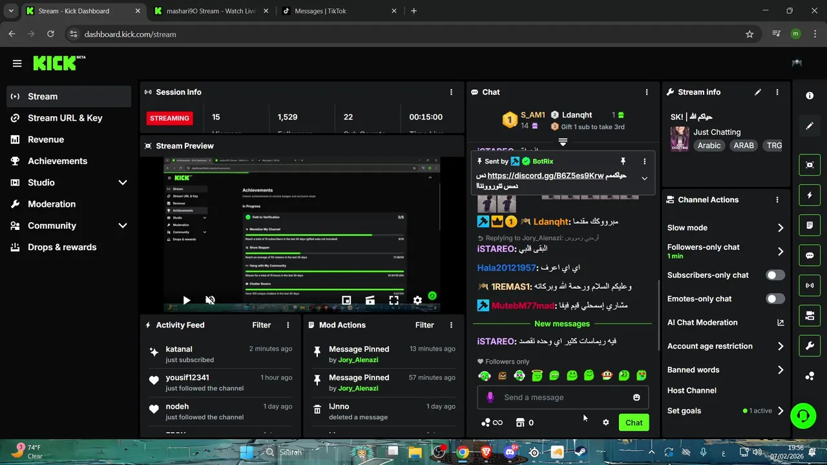This screenshot has width=827, height=465.
Task: Open Drops & rewards page
Action: [x=68, y=247]
